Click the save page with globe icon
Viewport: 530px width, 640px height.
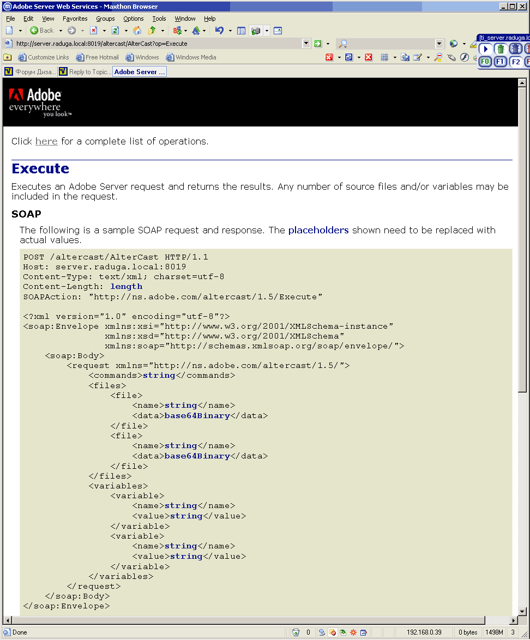[x=405, y=57]
